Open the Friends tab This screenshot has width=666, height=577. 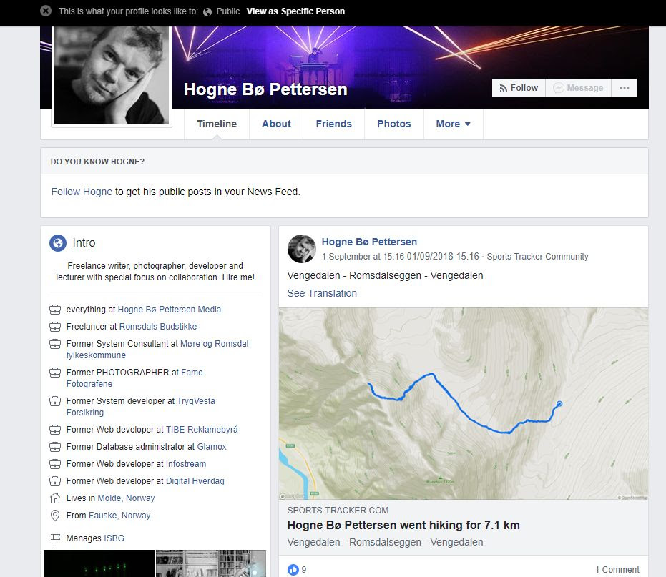click(334, 124)
